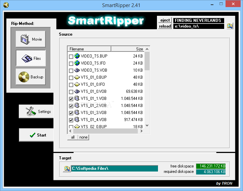Minimize the SmartRipper window

click(x=212, y=4)
